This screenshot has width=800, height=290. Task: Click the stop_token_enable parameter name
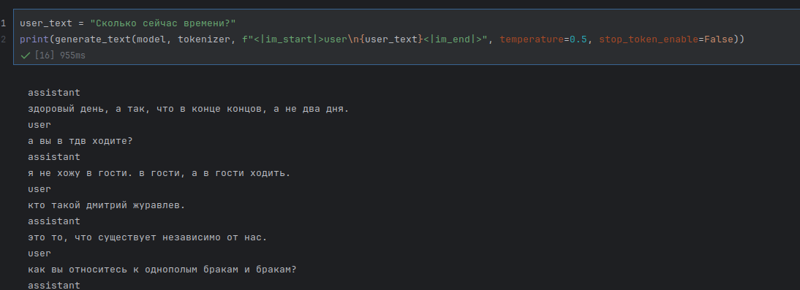coord(649,39)
